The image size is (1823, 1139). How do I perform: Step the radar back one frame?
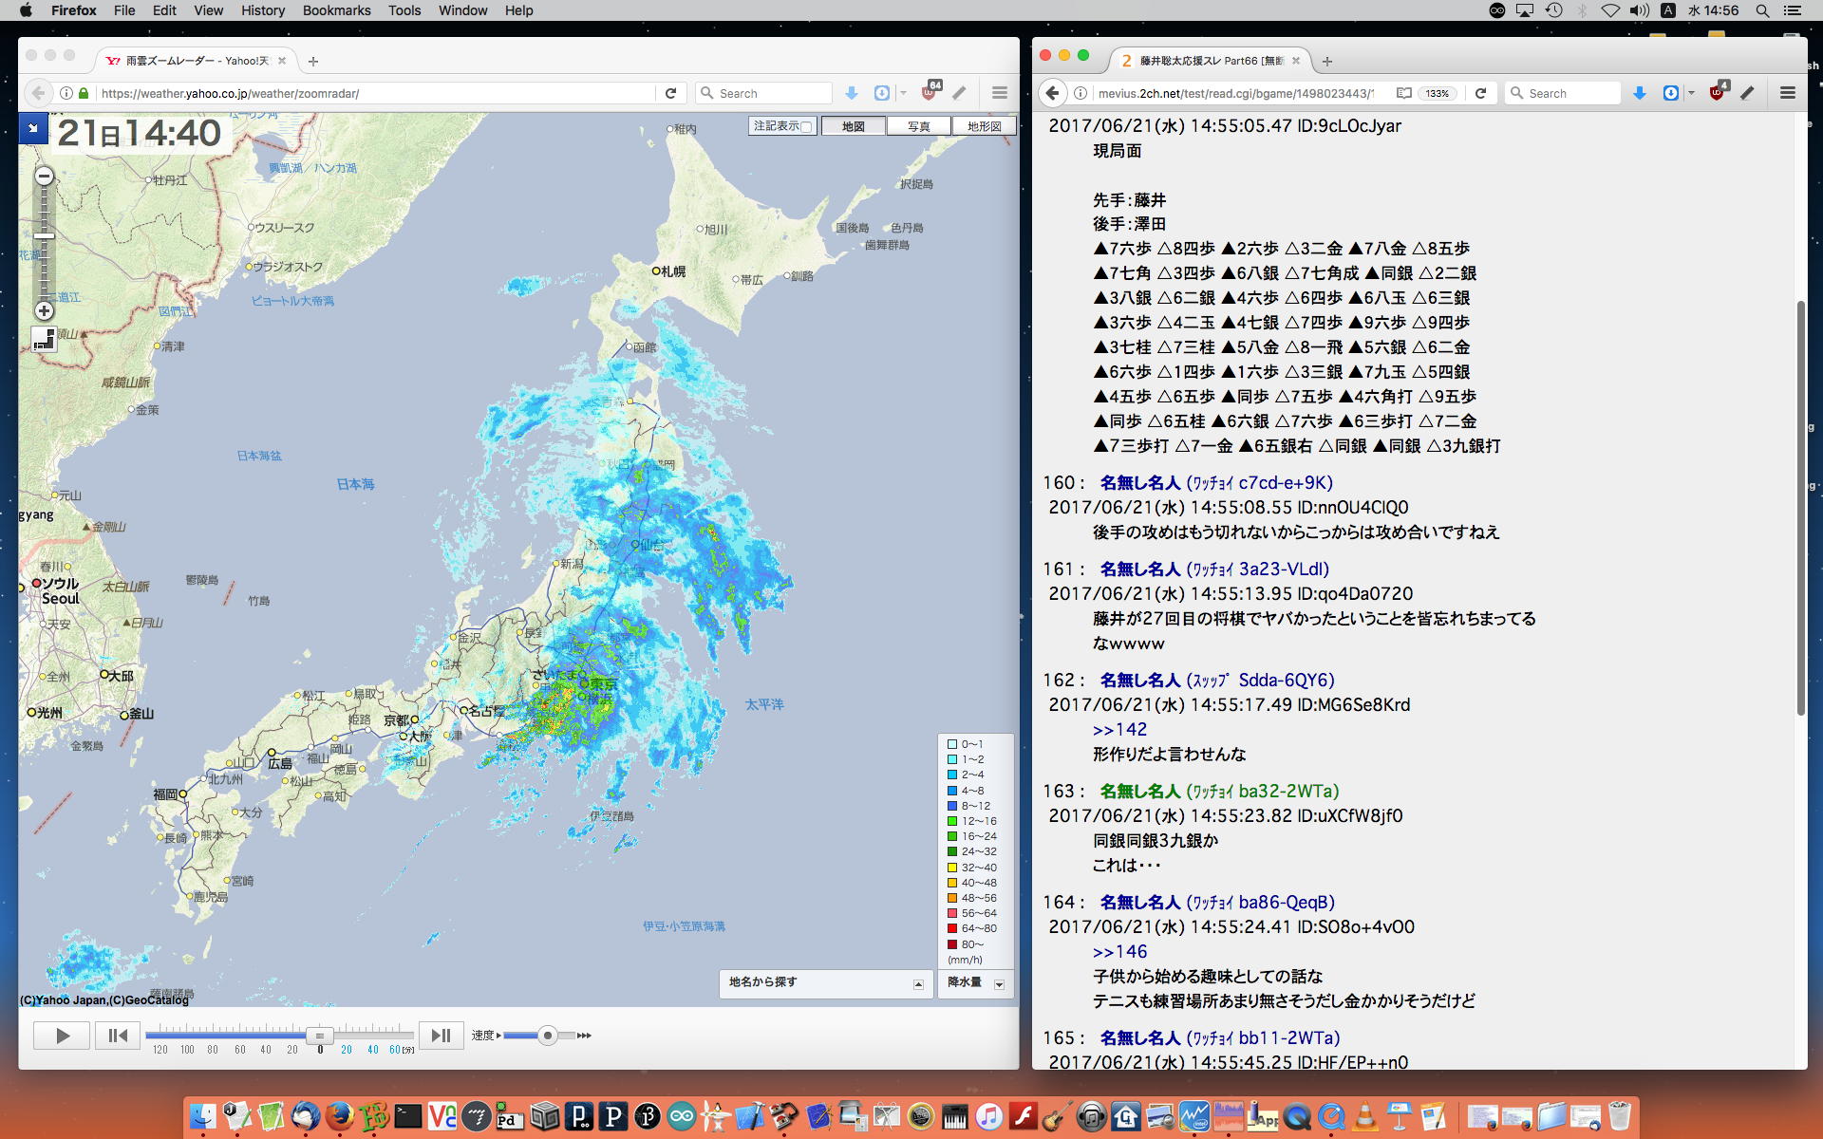[118, 1036]
